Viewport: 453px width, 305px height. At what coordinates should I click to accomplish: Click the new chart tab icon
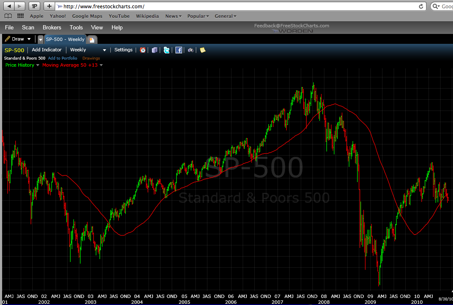tap(92, 40)
